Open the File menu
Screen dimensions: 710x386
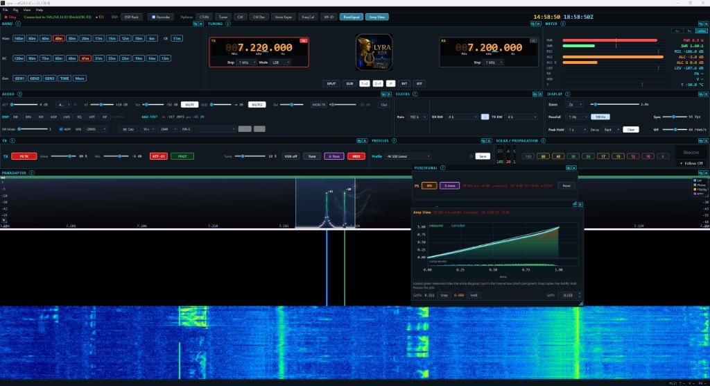[5, 10]
